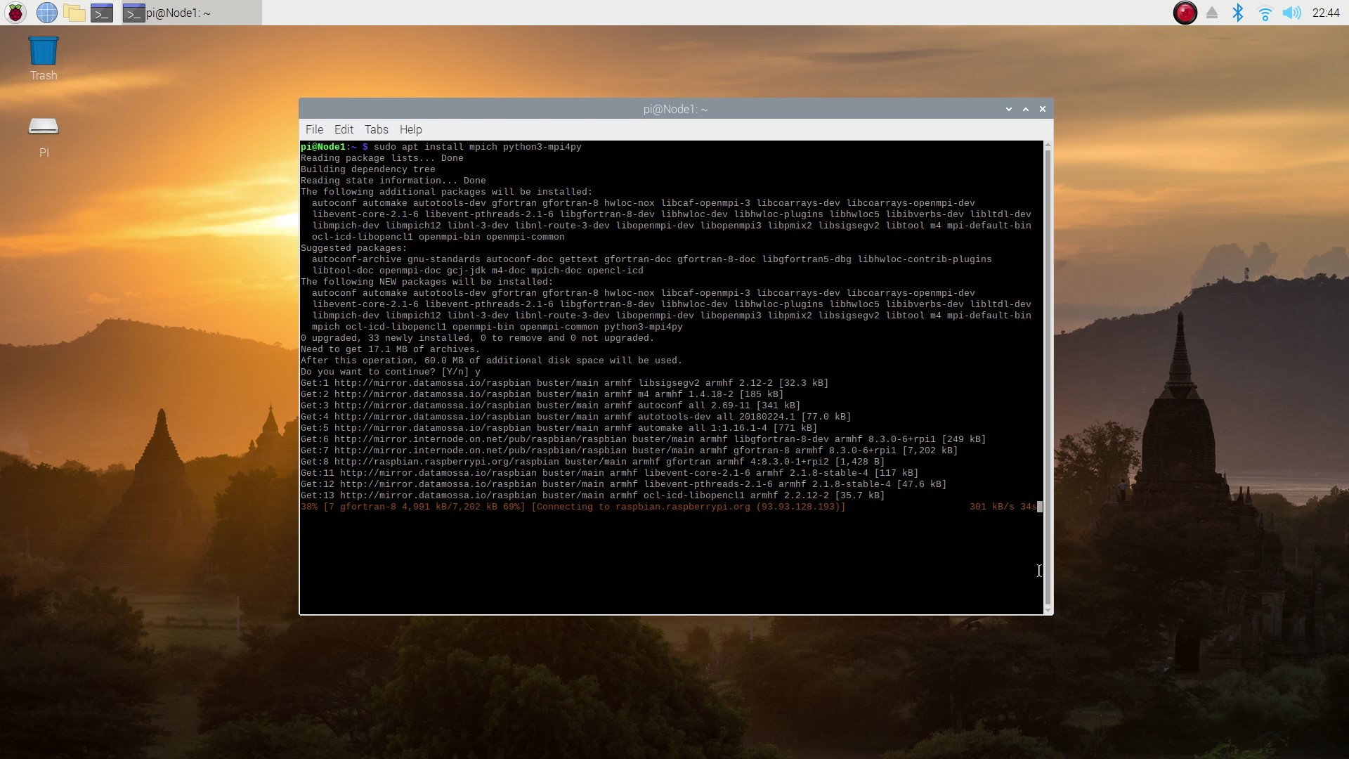1349x759 pixels.
Task: Select the pi@Node1 taskbar window button
Action: pyautogui.click(x=191, y=13)
